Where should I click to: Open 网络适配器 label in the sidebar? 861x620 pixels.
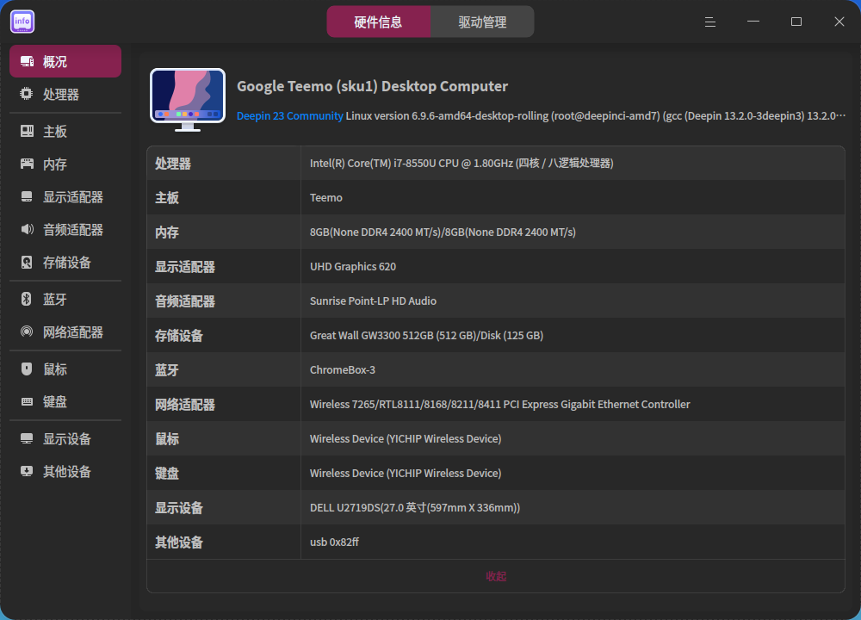pyautogui.click(x=73, y=332)
